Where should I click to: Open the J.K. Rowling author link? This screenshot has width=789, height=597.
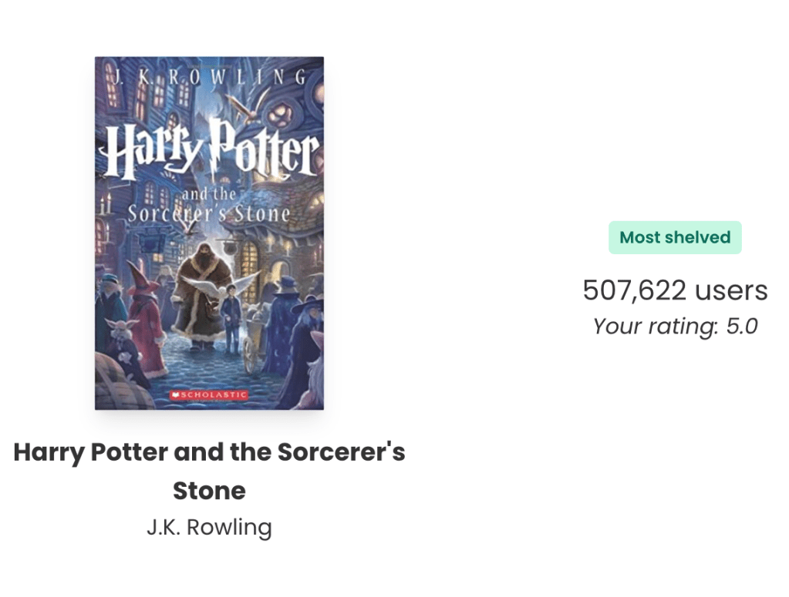click(209, 528)
